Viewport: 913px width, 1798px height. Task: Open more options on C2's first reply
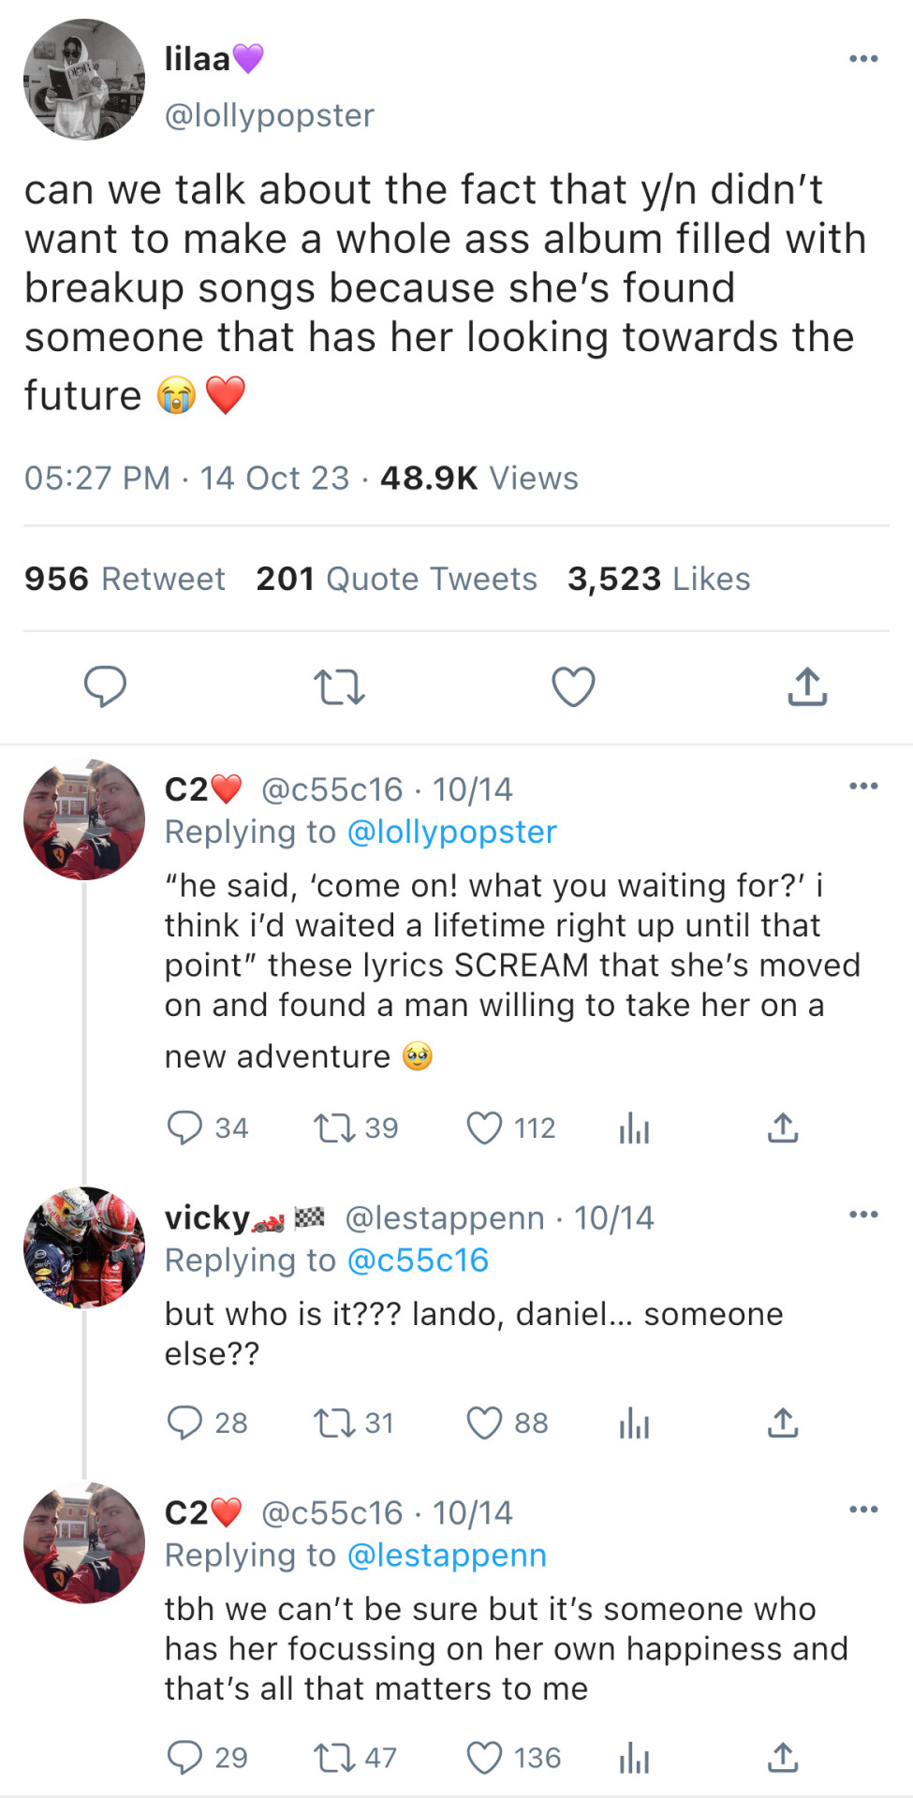[862, 786]
